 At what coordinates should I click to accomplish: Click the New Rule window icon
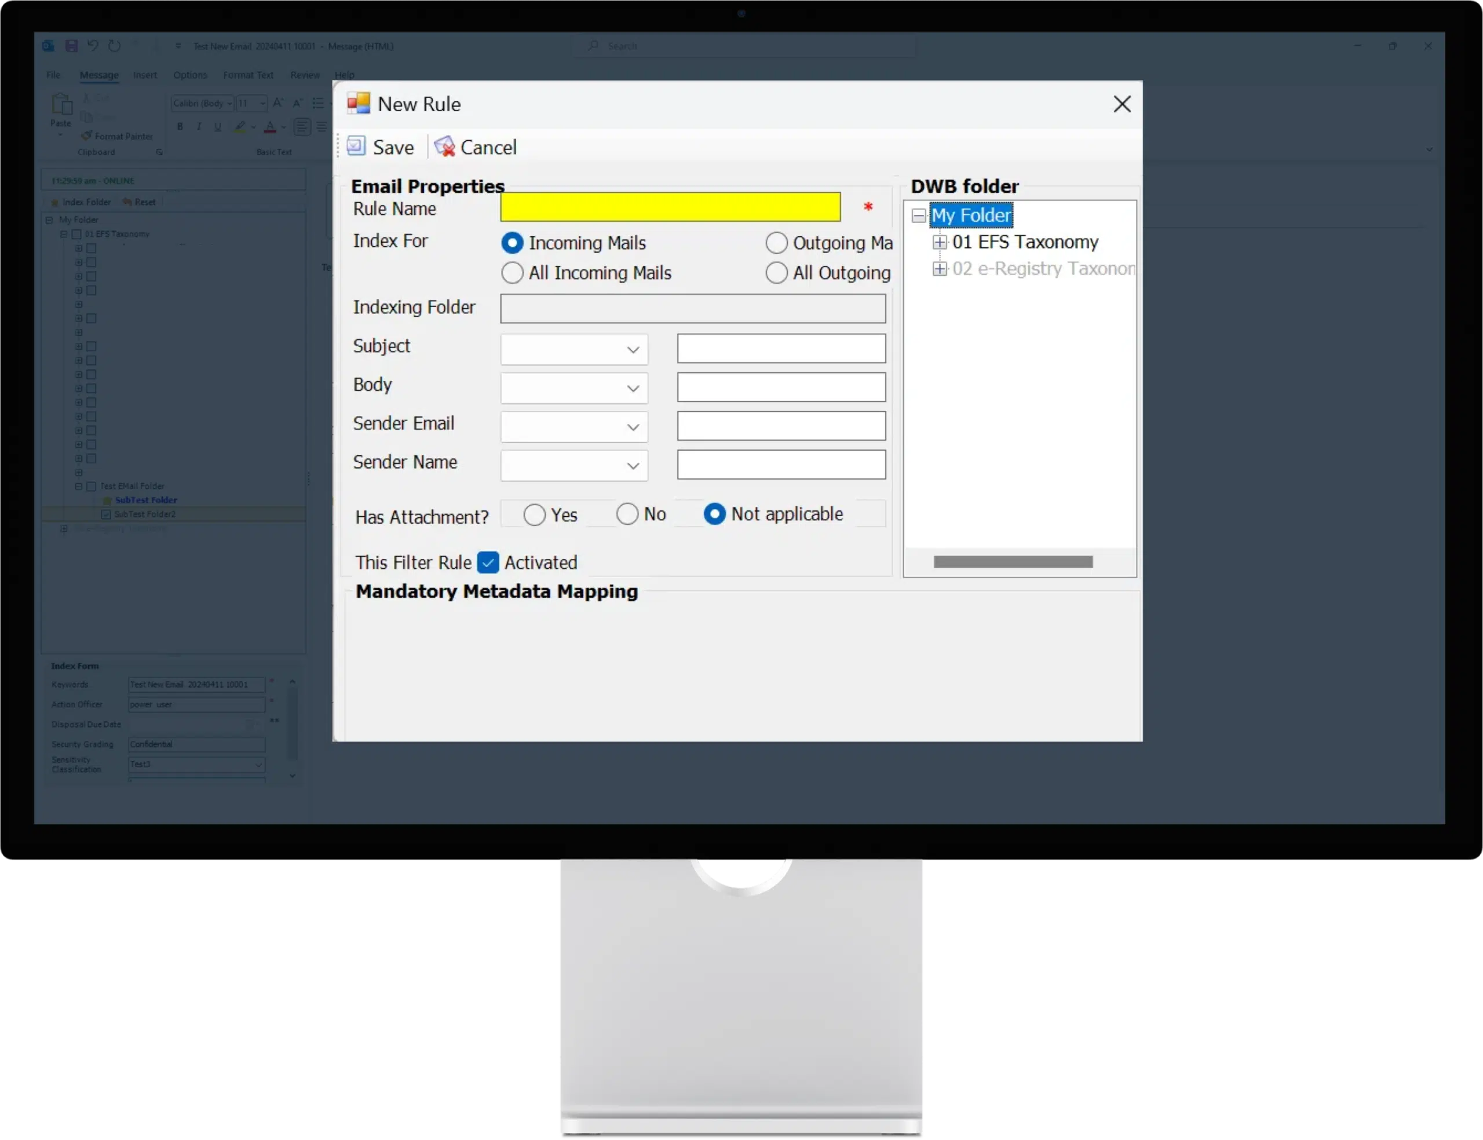tap(358, 103)
